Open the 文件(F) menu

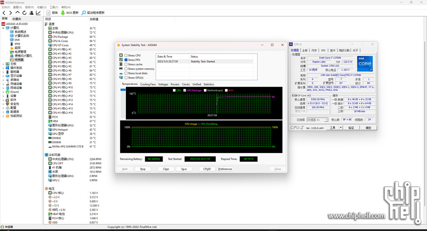6,7
